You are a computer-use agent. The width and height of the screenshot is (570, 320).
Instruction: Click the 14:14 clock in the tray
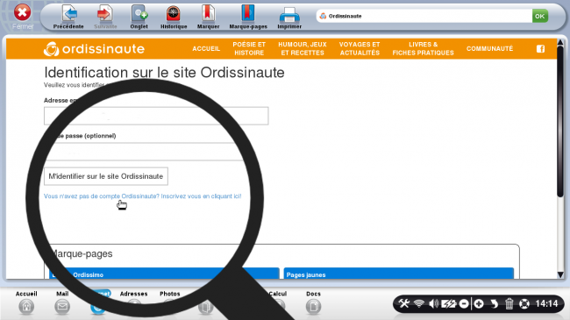[546, 303]
